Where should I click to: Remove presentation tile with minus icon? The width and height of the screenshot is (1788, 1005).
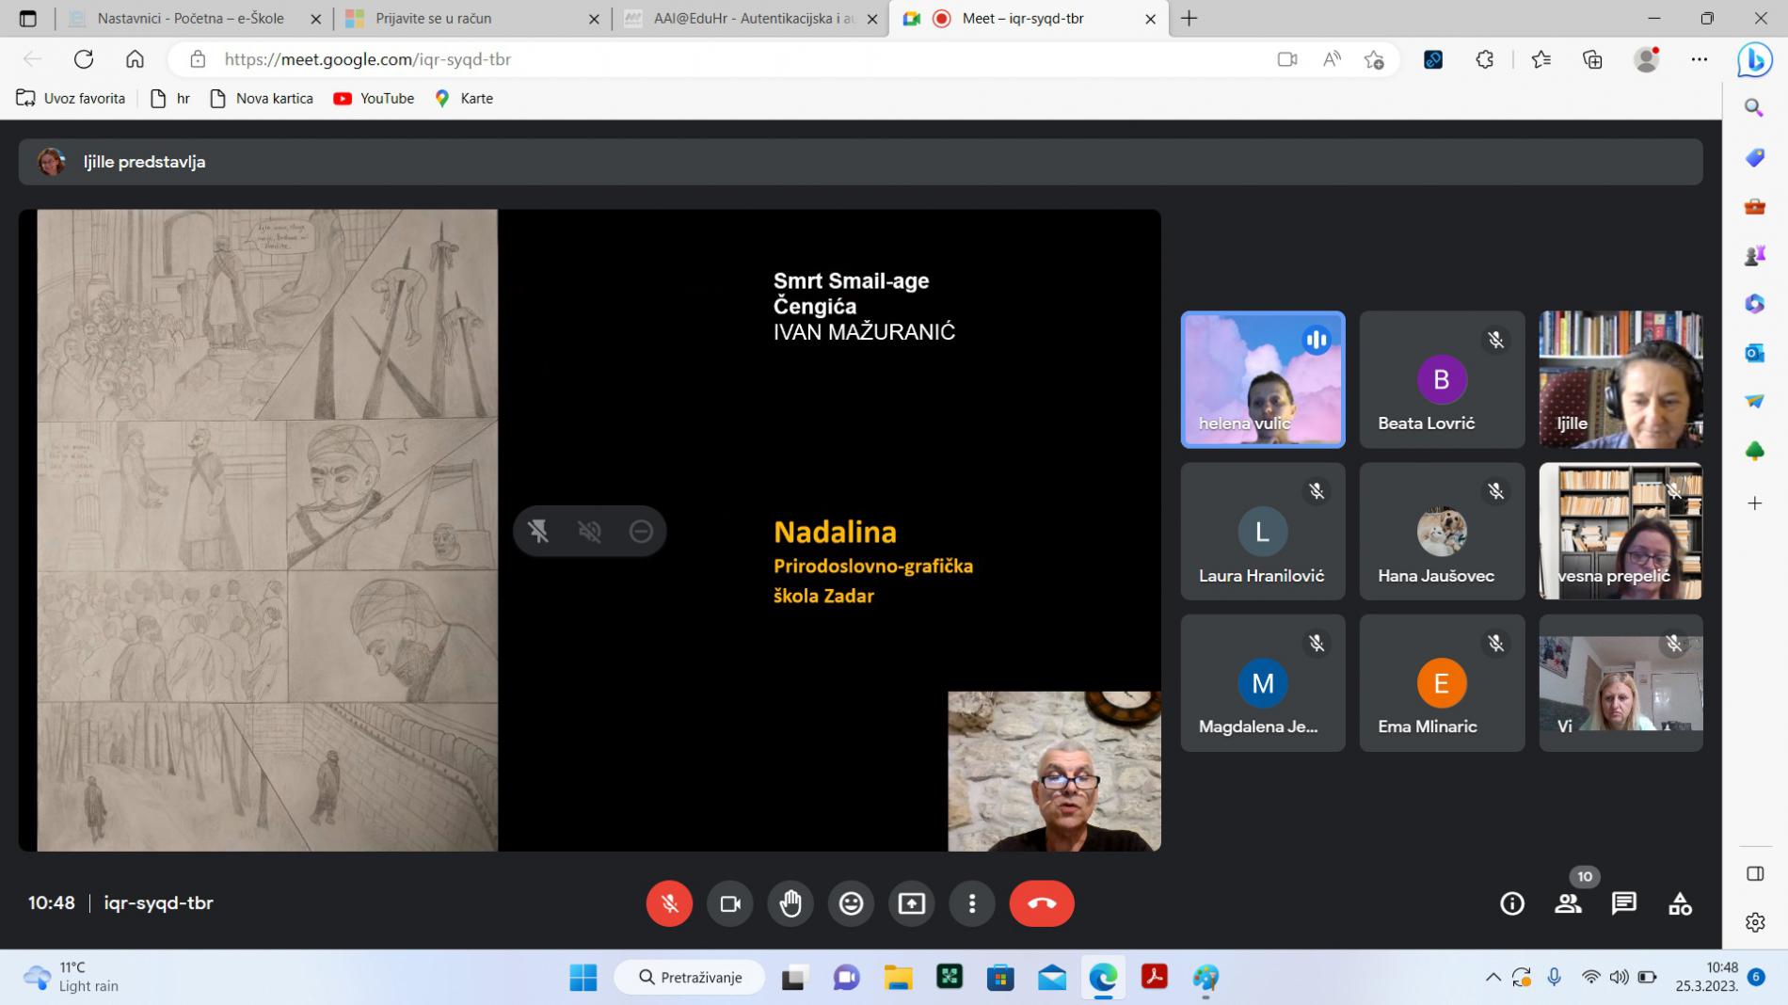tap(641, 532)
